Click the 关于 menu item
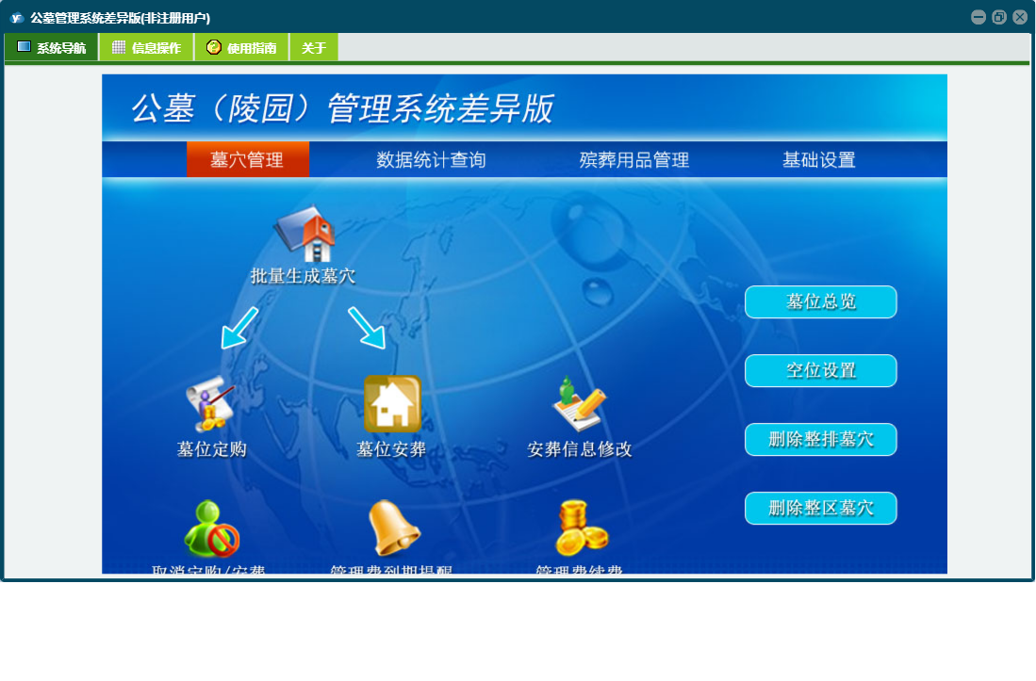 coord(314,48)
